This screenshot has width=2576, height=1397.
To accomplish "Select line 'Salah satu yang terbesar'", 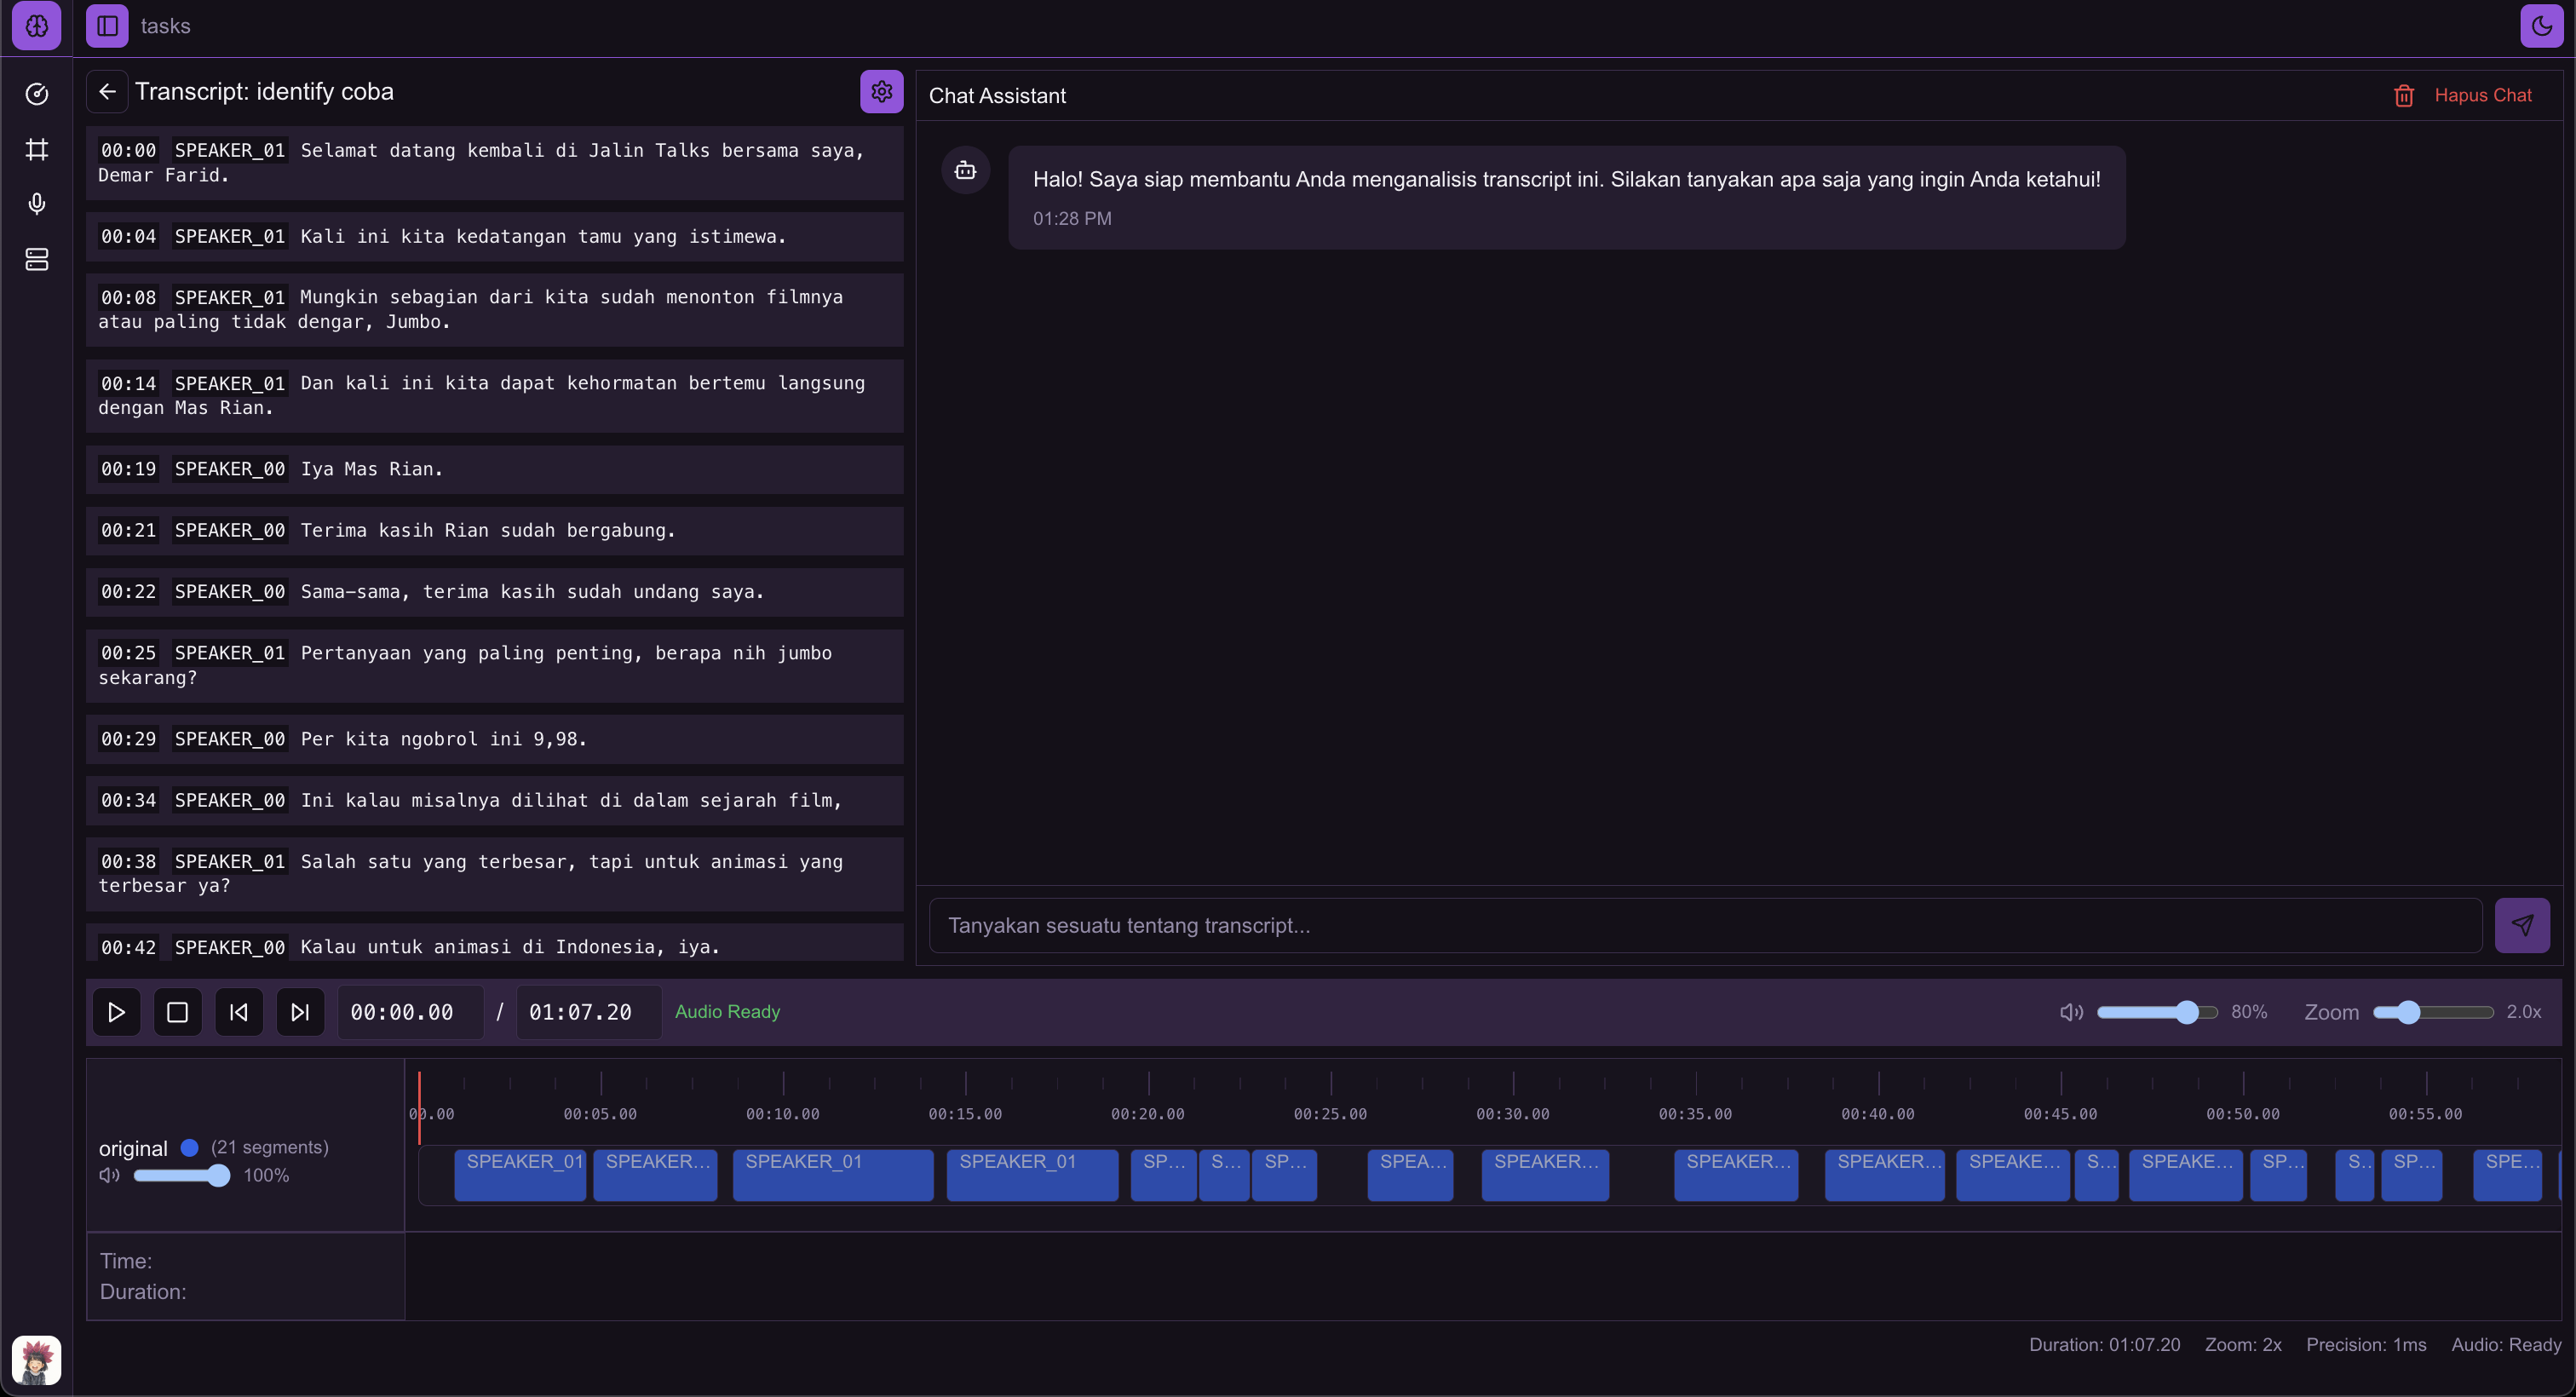I will coord(494,874).
